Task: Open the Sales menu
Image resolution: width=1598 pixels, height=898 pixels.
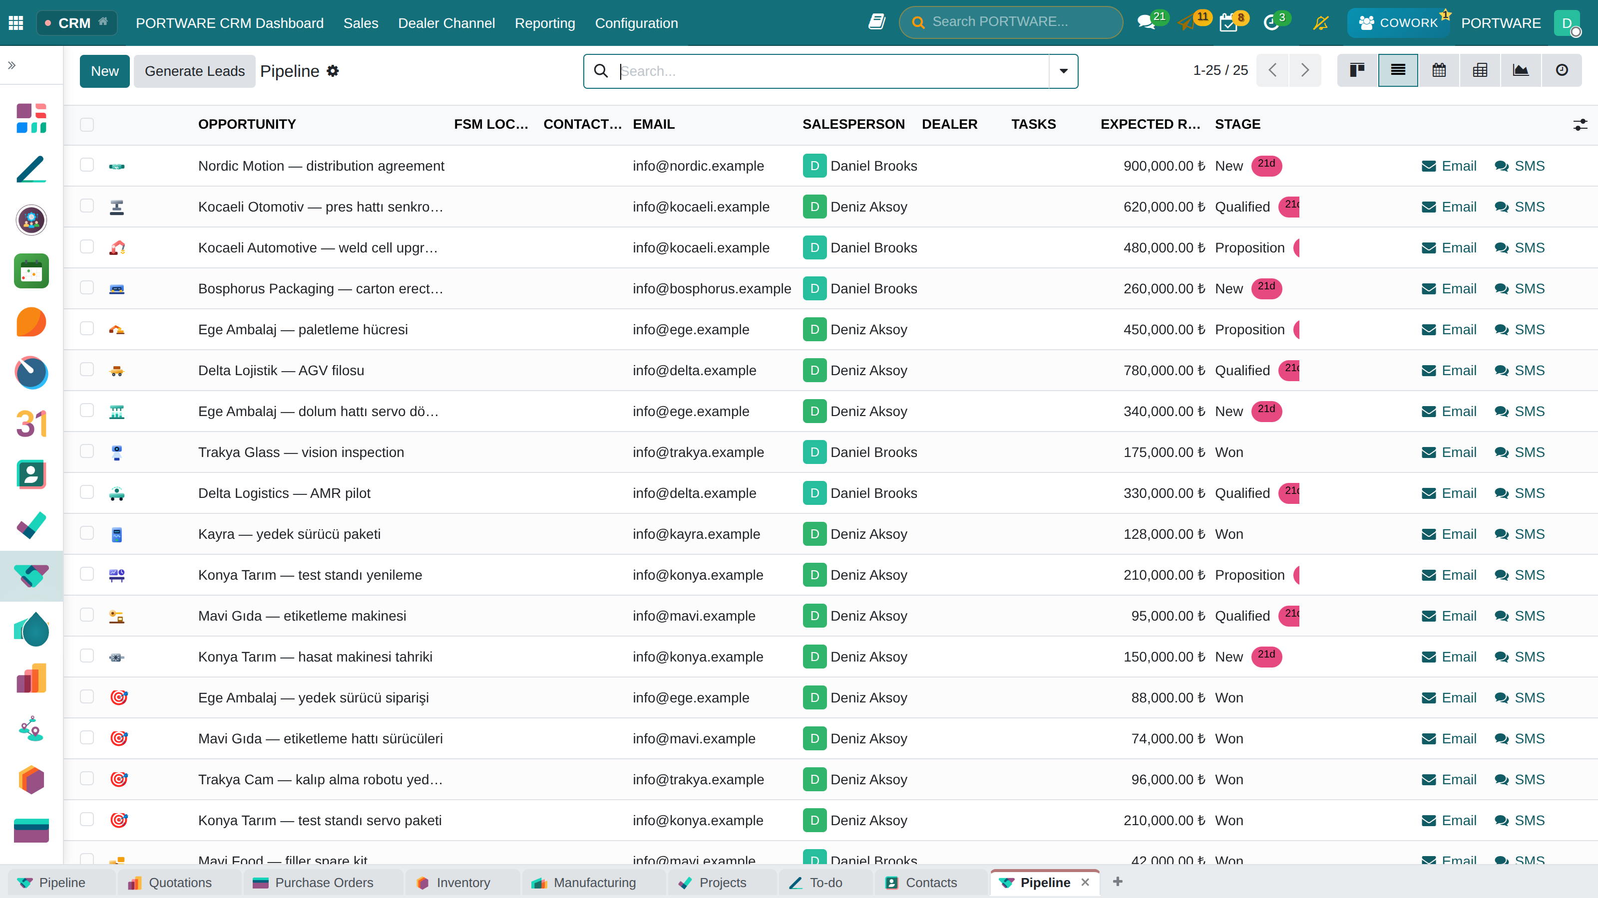Action: point(361,23)
